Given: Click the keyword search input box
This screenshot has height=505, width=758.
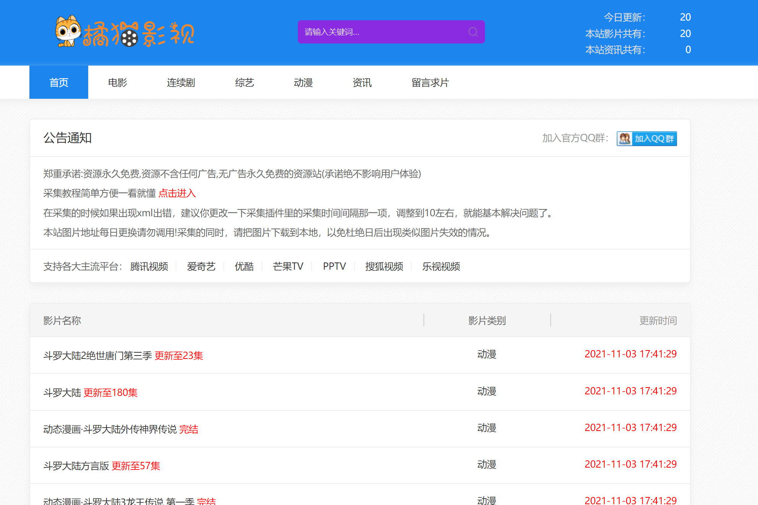Looking at the screenshot, I should coord(382,32).
